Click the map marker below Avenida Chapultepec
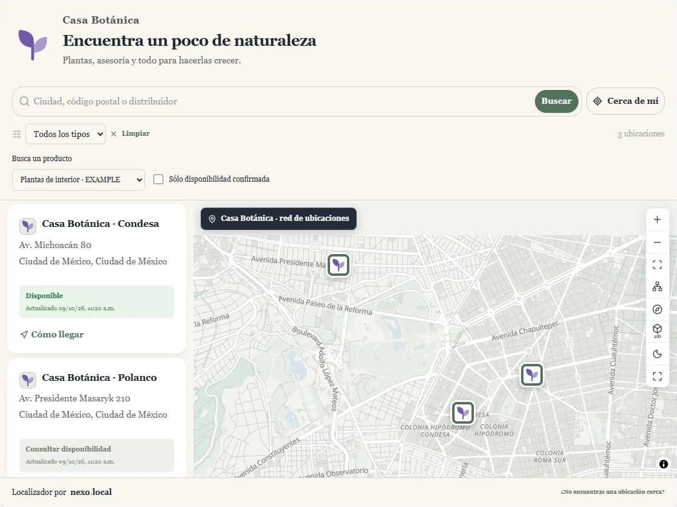 click(x=532, y=375)
